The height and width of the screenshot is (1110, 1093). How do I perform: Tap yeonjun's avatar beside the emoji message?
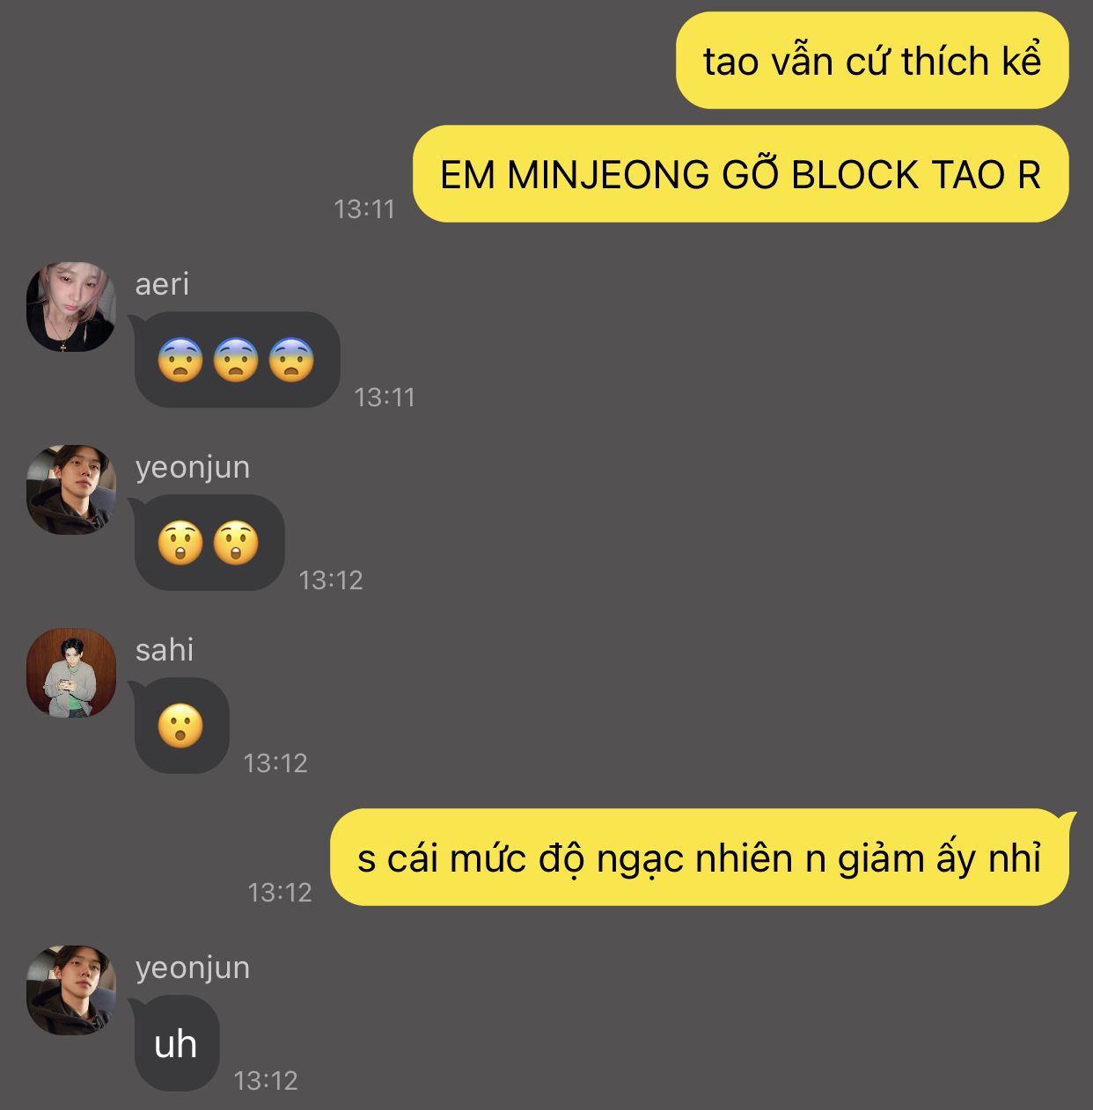click(71, 489)
